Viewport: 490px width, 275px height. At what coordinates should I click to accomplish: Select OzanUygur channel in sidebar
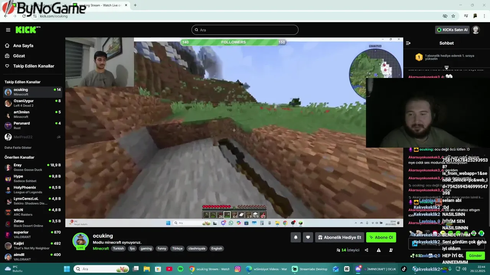pyautogui.click(x=33, y=103)
